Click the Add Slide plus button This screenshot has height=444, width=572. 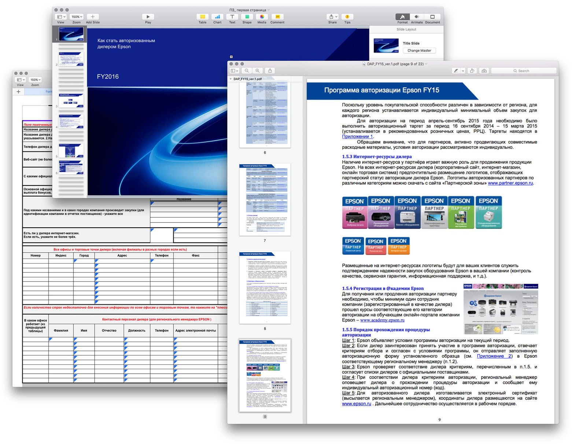coord(93,17)
